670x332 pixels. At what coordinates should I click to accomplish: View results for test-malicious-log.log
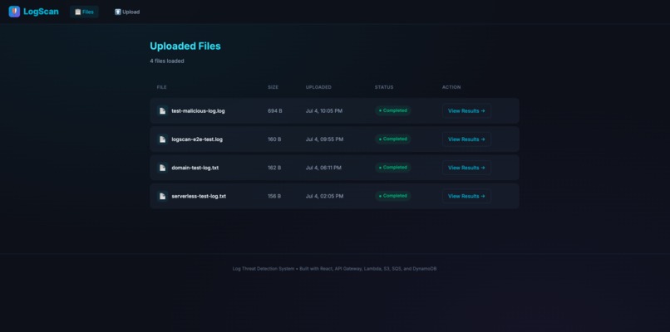466,111
